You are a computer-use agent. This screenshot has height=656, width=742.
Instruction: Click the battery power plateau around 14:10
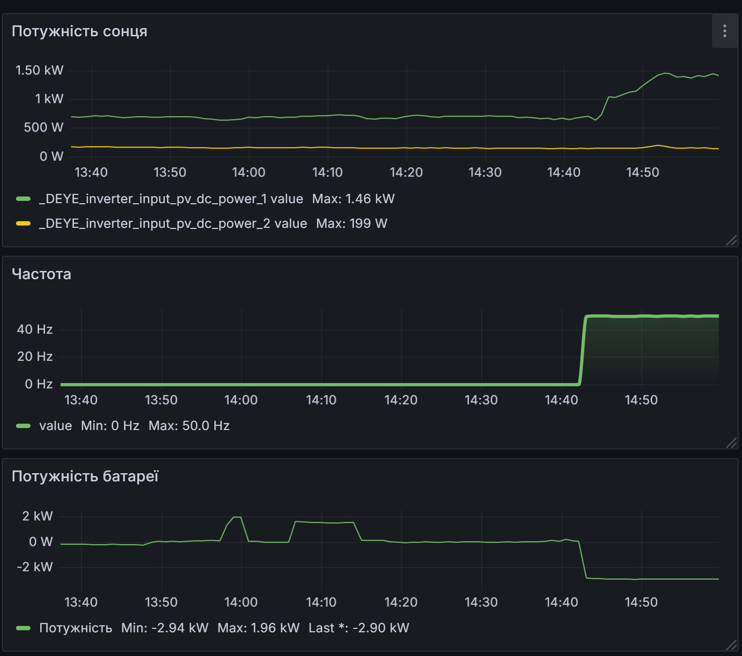(x=324, y=522)
